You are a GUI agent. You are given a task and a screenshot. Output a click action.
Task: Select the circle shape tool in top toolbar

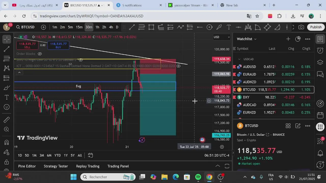tap(209, 27)
